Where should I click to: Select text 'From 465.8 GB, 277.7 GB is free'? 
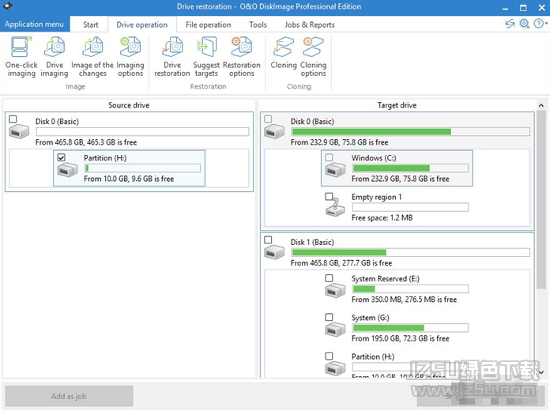(341, 263)
